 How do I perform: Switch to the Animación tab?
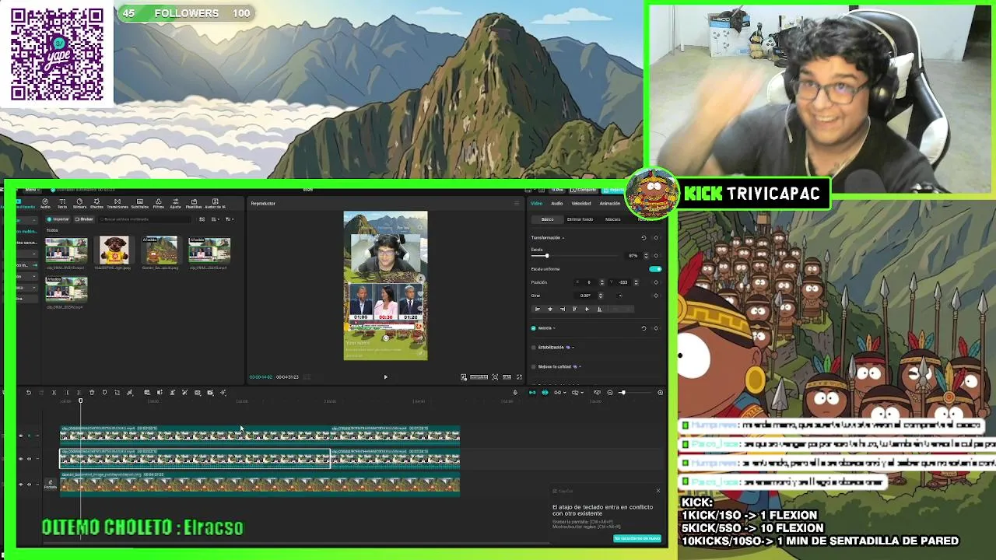(x=610, y=203)
